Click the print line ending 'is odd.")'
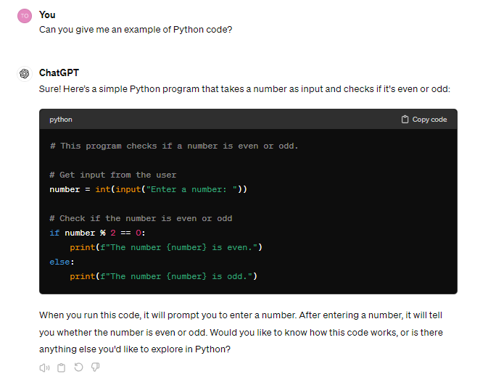 [x=163, y=276]
